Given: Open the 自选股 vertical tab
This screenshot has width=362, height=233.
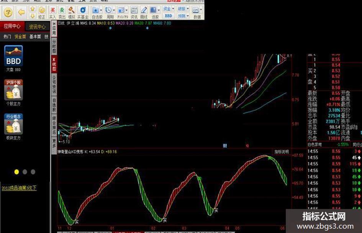Looking at the screenshot, I should tap(54, 105).
